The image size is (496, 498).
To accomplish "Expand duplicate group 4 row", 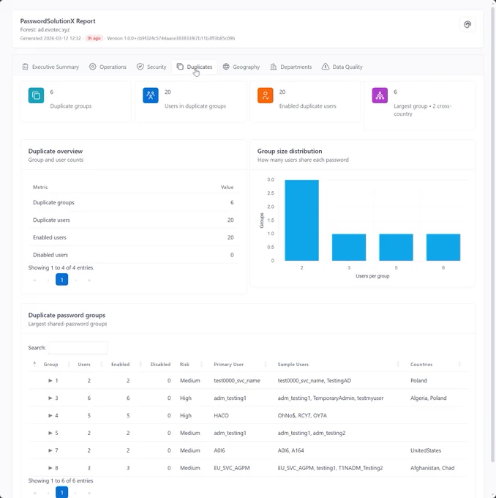I will tap(50, 415).
